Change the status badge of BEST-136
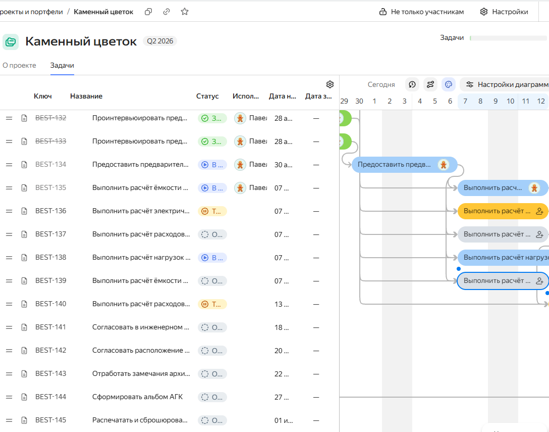This screenshot has width=549, height=432. [x=212, y=211]
